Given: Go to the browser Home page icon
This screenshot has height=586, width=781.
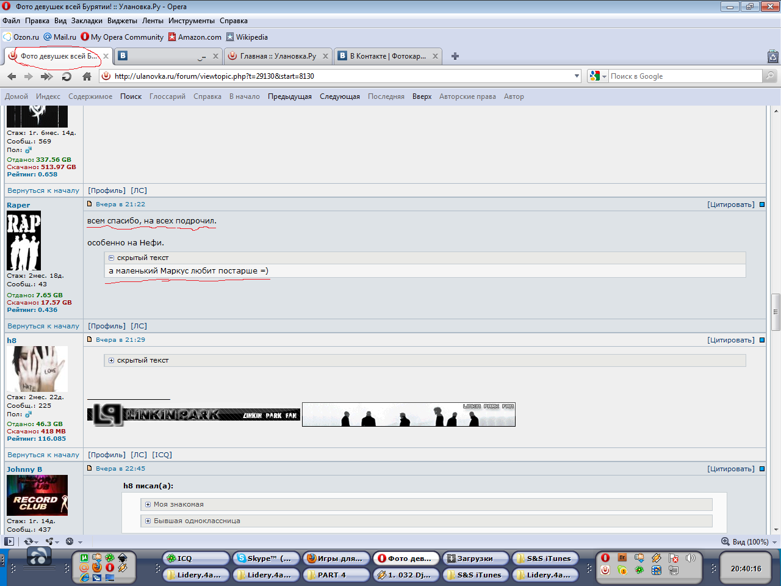Looking at the screenshot, I should click(87, 76).
